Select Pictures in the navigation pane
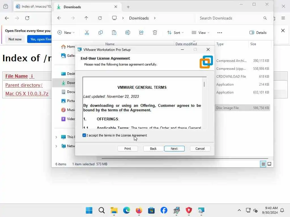 [68, 101]
